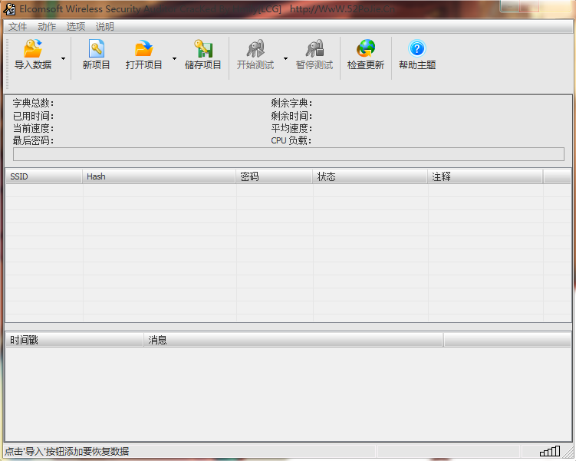576x461 pixels.
Task: Open the 动作 menu
Action: pyautogui.click(x=47, y=26)
